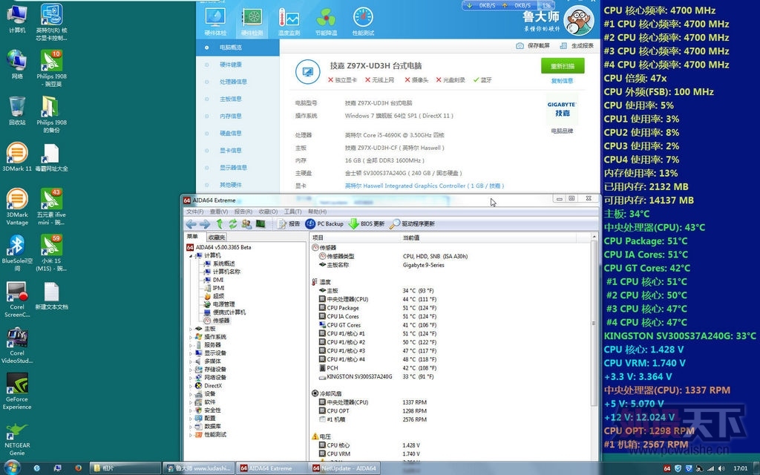This screenshot has width=760, height=475.
Task: Open the 工具(T) menu in AIDA64
Action: click(x=292, y=212)
